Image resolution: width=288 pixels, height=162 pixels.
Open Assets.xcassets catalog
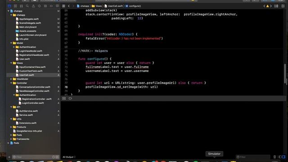pos(27,31)
